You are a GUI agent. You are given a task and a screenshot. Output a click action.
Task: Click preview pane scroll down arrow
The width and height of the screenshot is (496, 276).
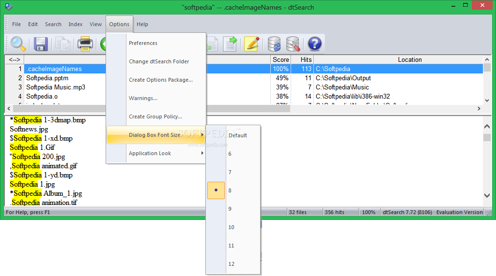[487, 195]
